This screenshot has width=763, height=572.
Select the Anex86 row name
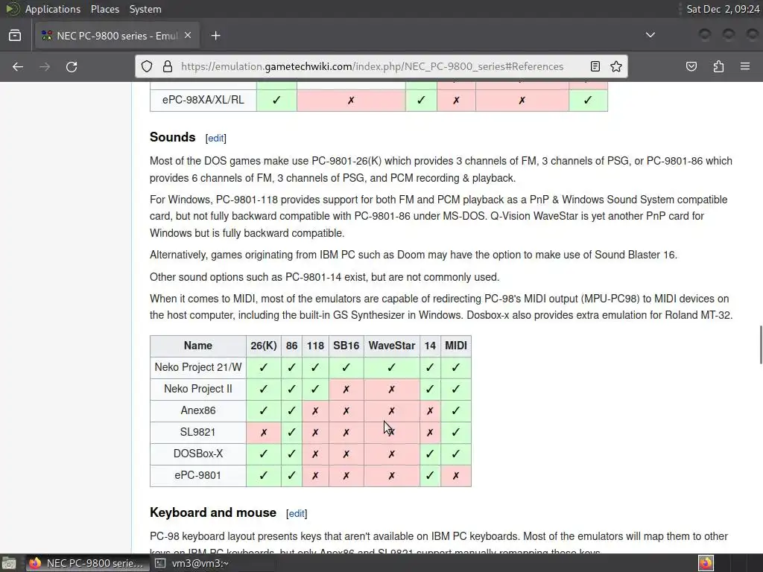click(198, 410)
